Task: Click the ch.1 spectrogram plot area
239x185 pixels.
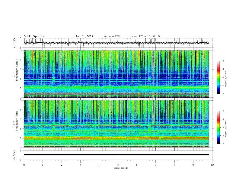Action: (116, 74)
